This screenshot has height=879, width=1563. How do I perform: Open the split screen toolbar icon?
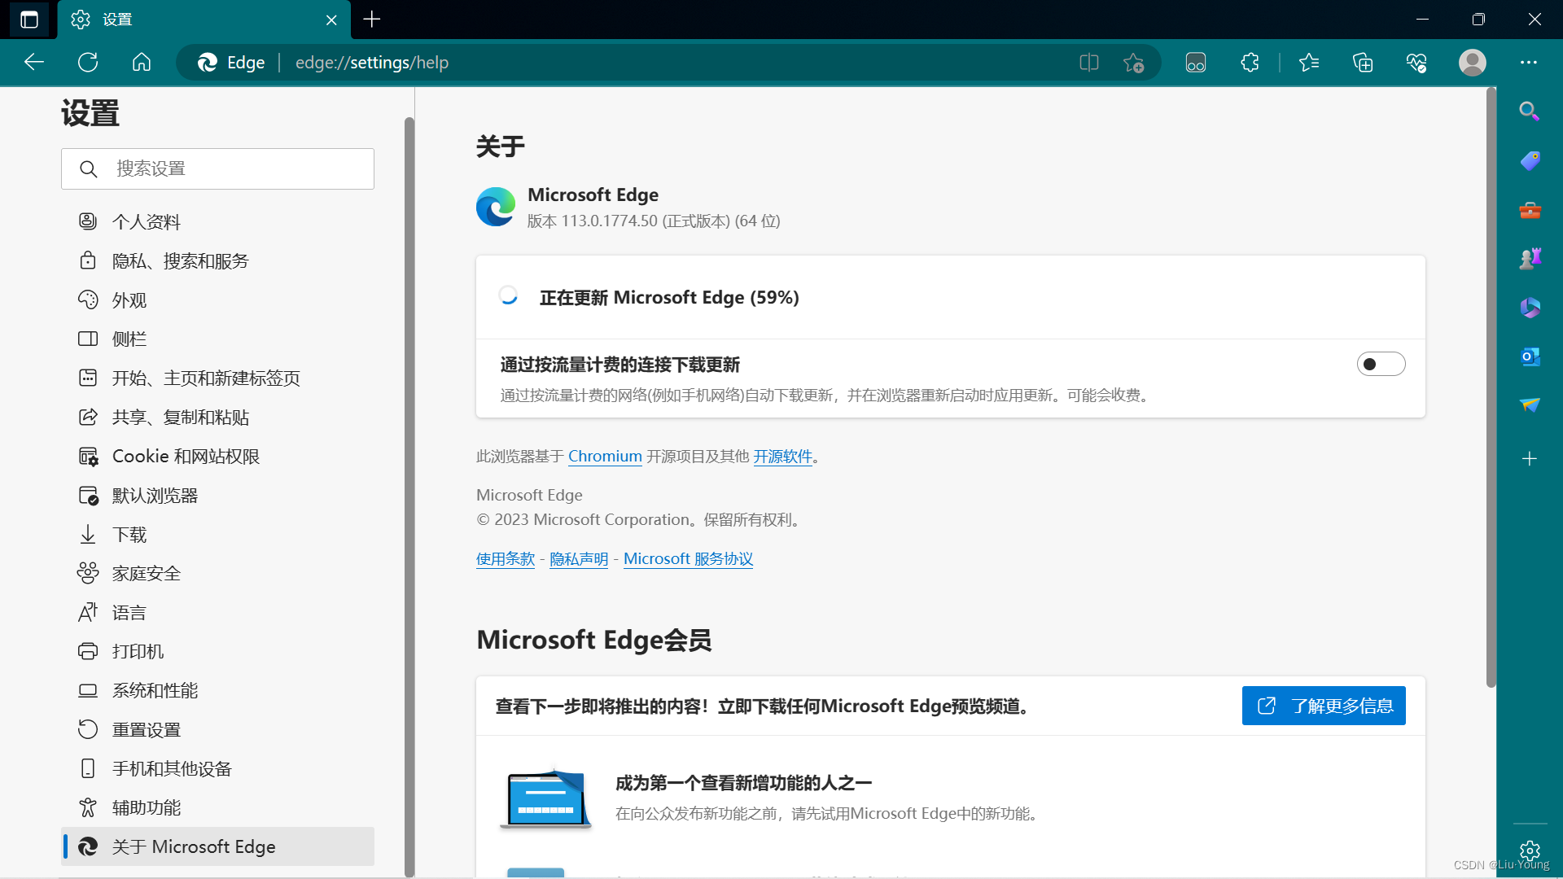pos(1088,62)
